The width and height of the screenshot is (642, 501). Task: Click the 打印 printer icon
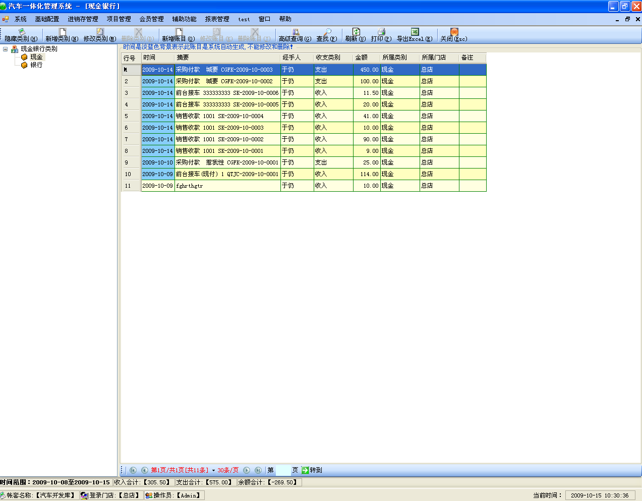(x=381, y=32)
